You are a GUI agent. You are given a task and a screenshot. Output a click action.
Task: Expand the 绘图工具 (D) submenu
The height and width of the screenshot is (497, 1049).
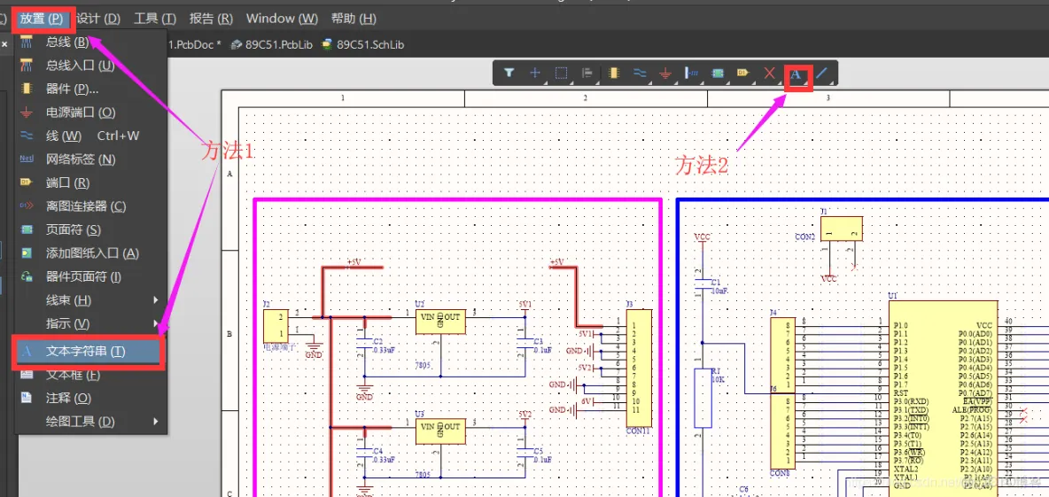91,422
